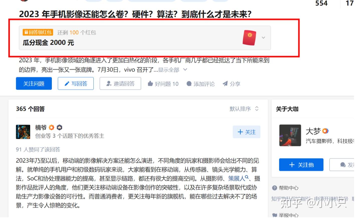The width and height of the screenshot is (356, 218).
Task: Click the 写回答 pencil button
Action: coord(76,84)
